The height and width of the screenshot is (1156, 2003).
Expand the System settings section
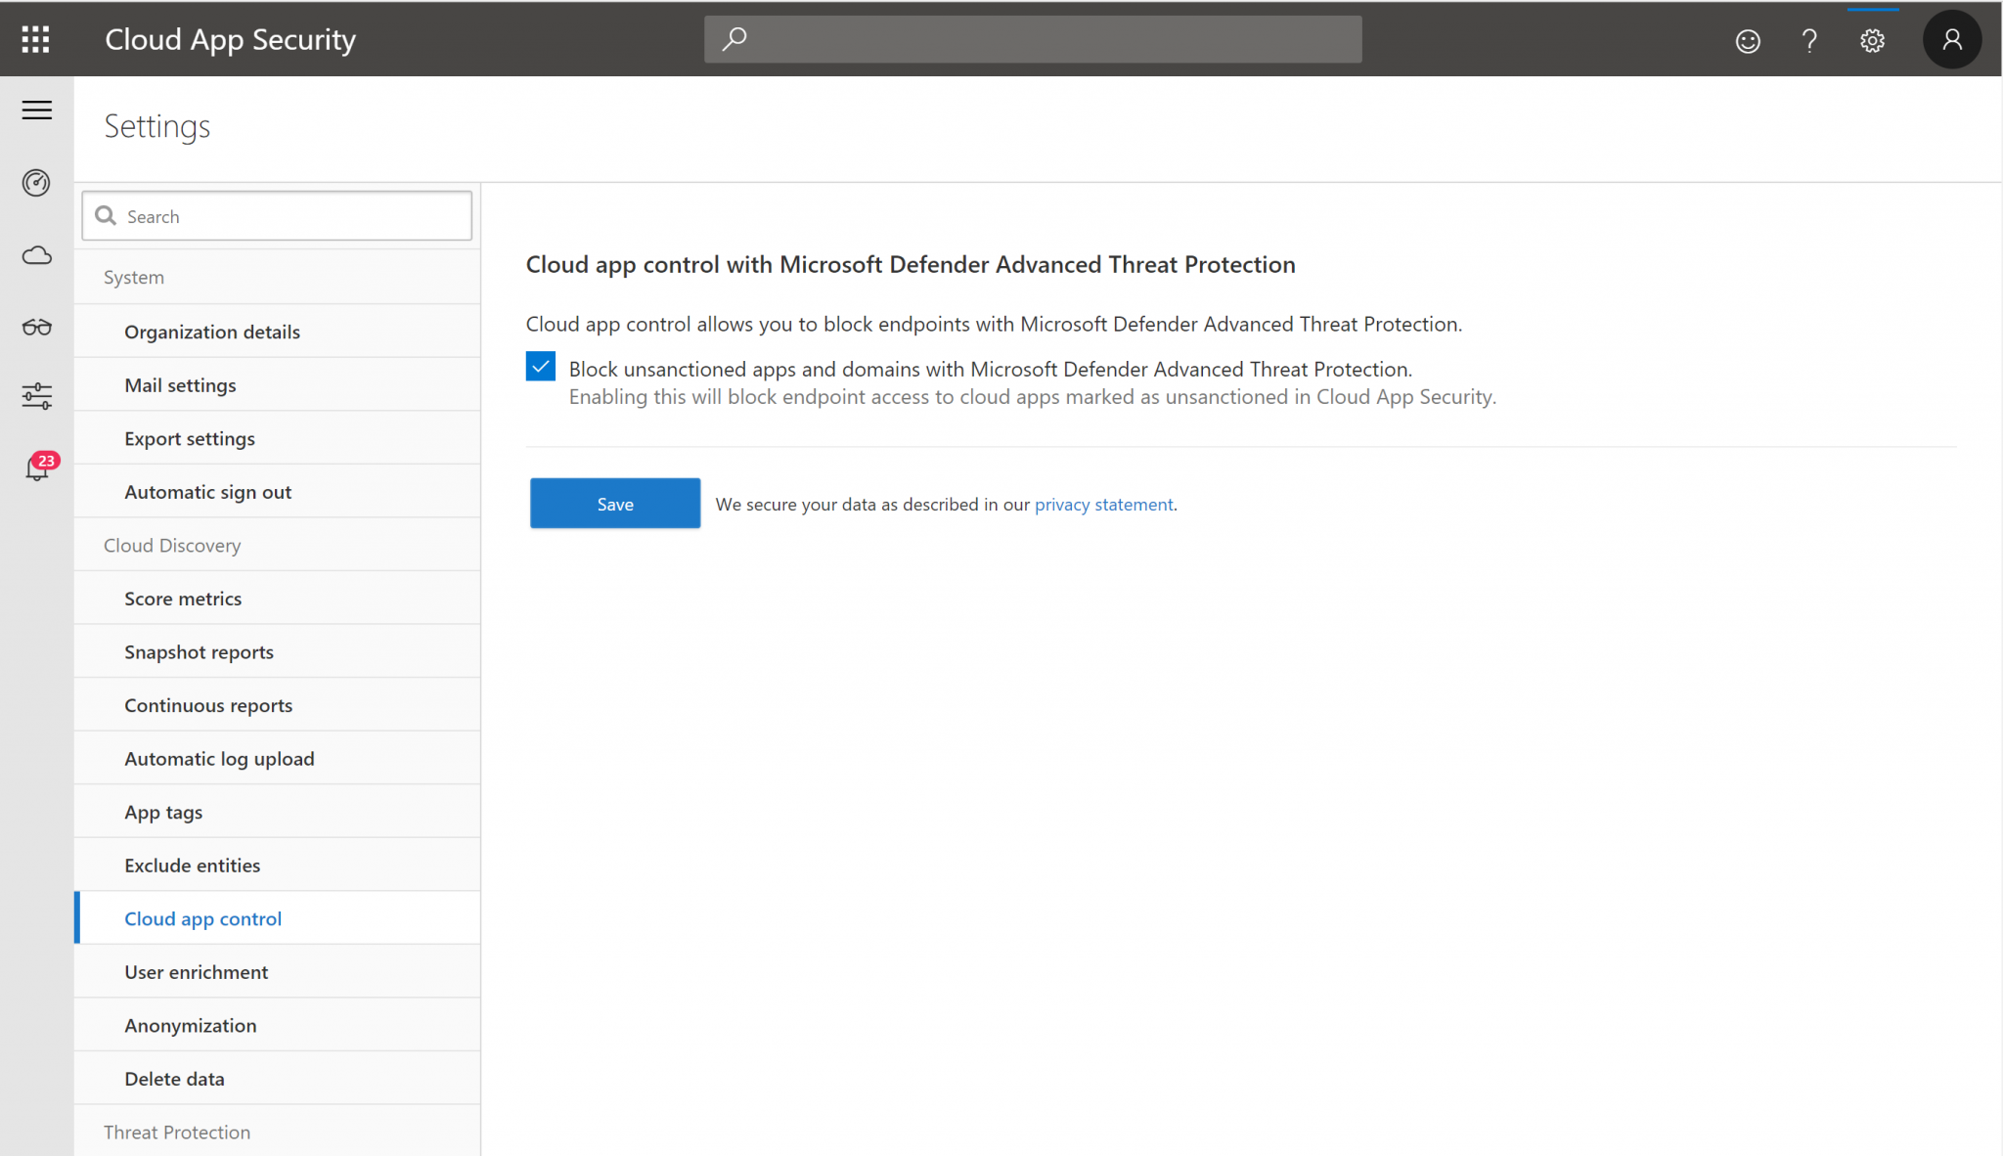click(134, 277)
